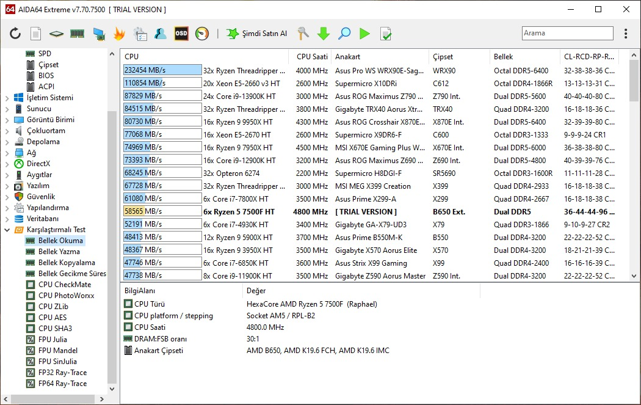Click the green download update arrow
This screenshot has width=641, height=405.
(x=324, y=34)
